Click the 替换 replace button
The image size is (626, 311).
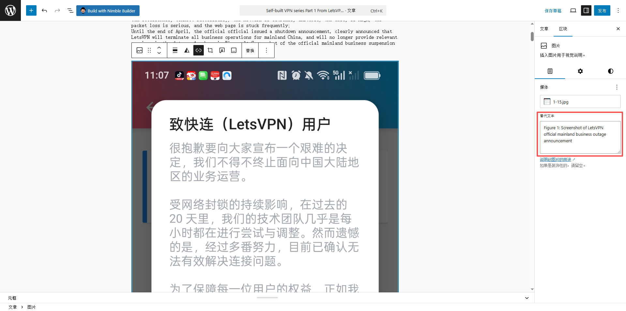[x=250, y=51]
